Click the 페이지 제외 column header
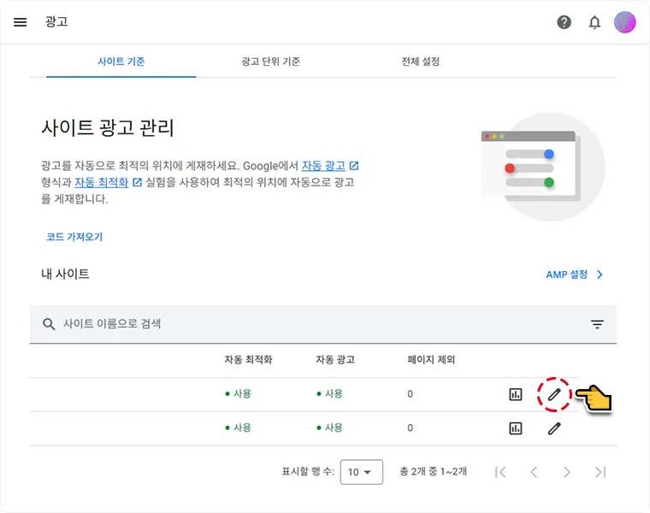The width and height of the screenshot is (650, 513). coord(431,360)
